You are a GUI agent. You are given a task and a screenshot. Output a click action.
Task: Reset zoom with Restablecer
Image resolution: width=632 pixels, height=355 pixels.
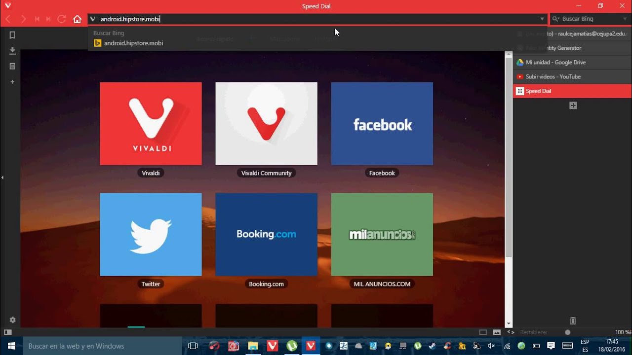(x=534, y=332)
